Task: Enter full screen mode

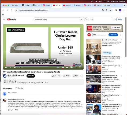Action: 80,67
